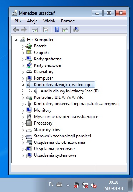Click the Klawiatury keyboard icon
Image resolution: width=133 pixels, height=192 pixels.
[29, 72]
